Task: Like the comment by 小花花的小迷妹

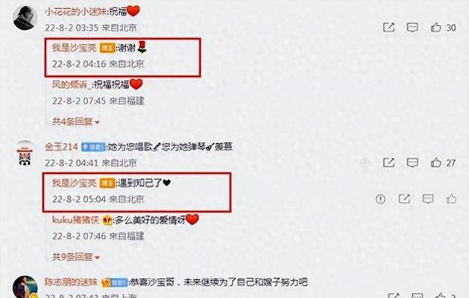Action: point(435,28)
